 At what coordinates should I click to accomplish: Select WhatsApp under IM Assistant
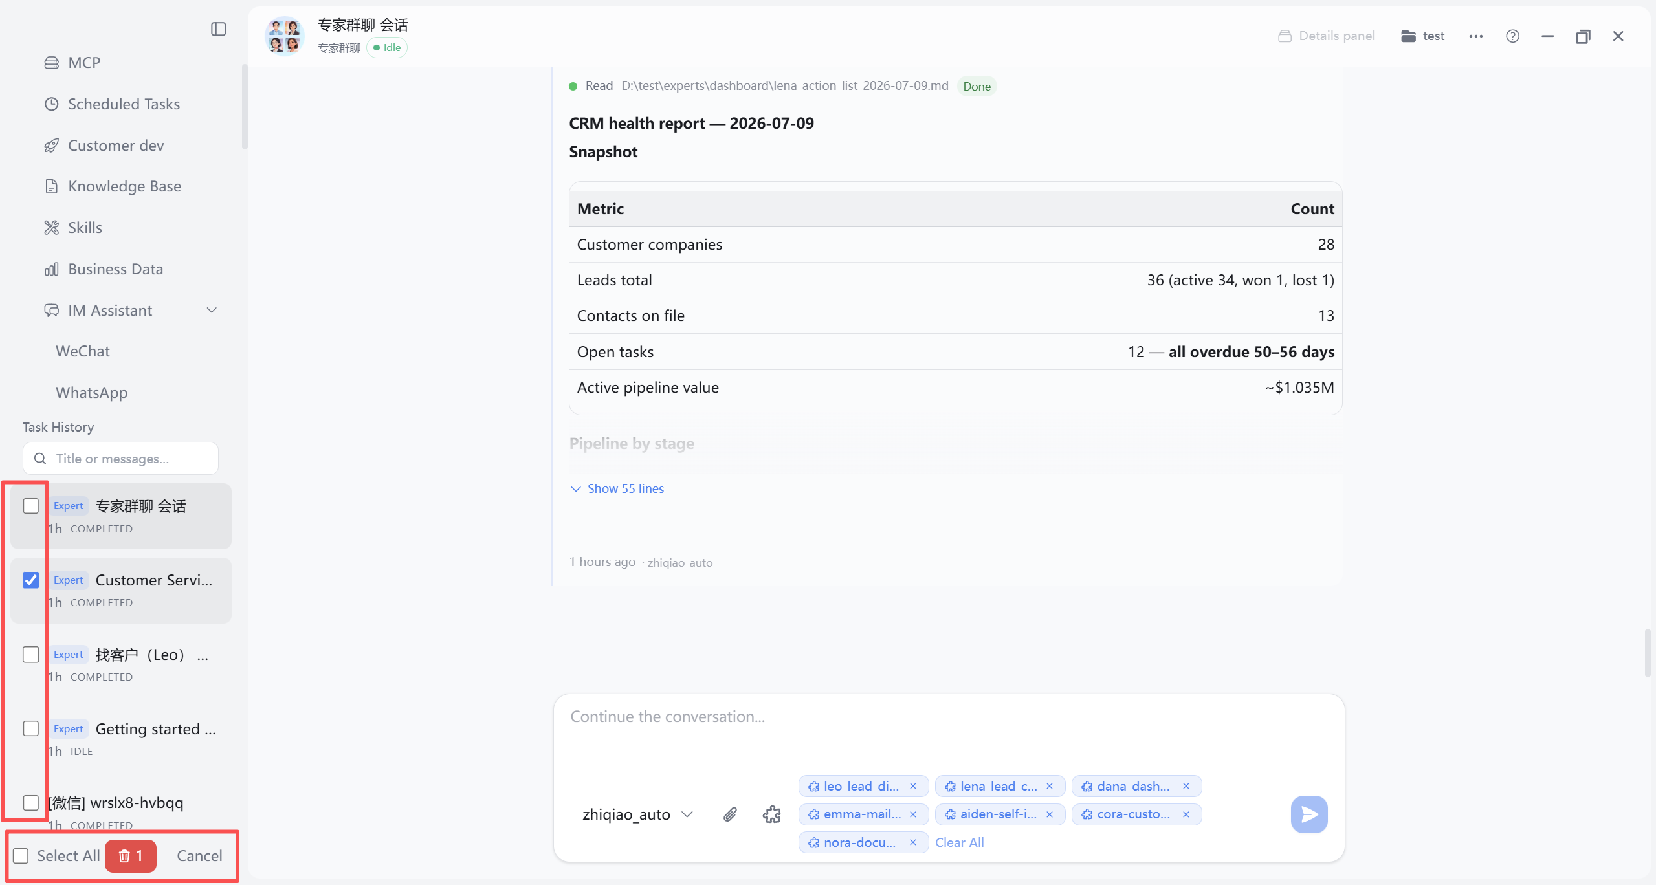pos(91,393)
